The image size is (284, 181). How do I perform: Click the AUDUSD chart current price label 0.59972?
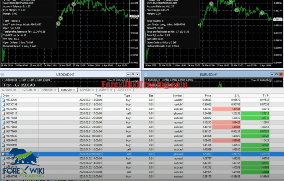(x=134, y=16)
